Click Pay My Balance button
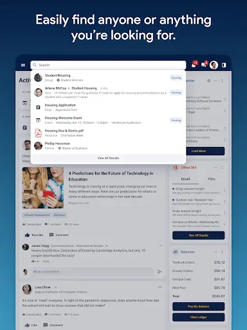This screenshot has height=330, width=247. point(199,306)
